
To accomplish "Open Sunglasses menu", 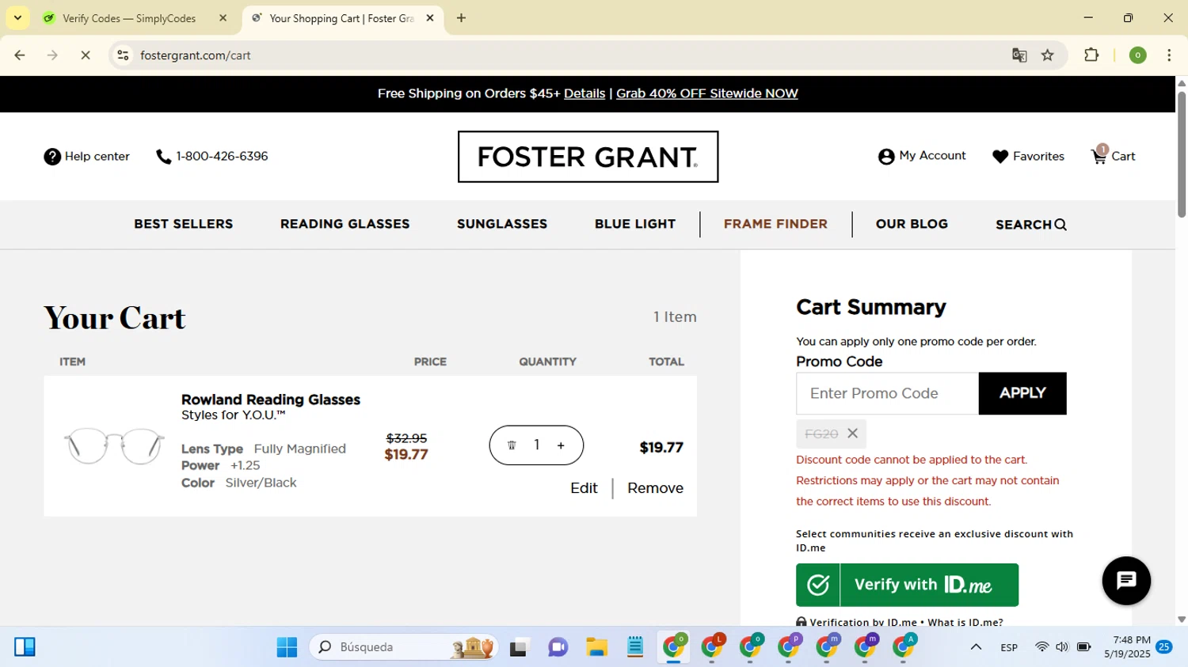I will click(502, 224).
